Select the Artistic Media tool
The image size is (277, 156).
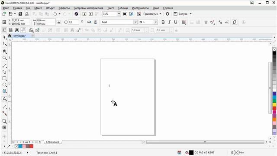pos(5,72)
